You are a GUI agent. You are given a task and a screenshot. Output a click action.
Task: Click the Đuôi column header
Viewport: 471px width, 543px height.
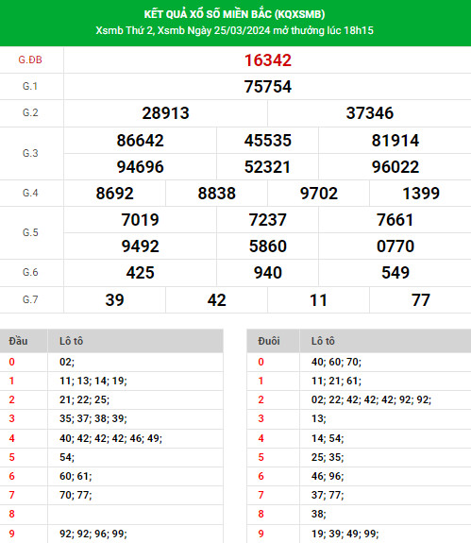pyautogui.click(x=269, y=341)
